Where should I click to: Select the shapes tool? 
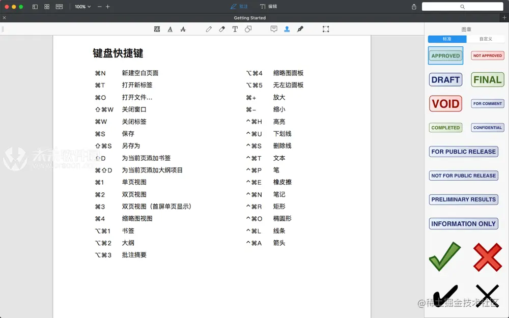coord(248,29)
